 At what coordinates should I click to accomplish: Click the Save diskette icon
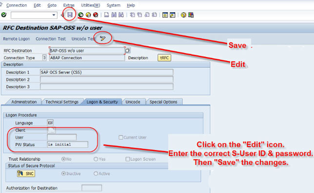(x=70, y=15)
